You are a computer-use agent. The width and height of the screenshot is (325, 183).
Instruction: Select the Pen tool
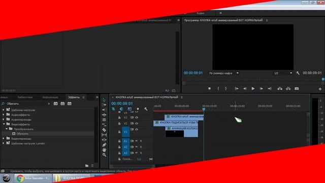click(x=104, y=145)
